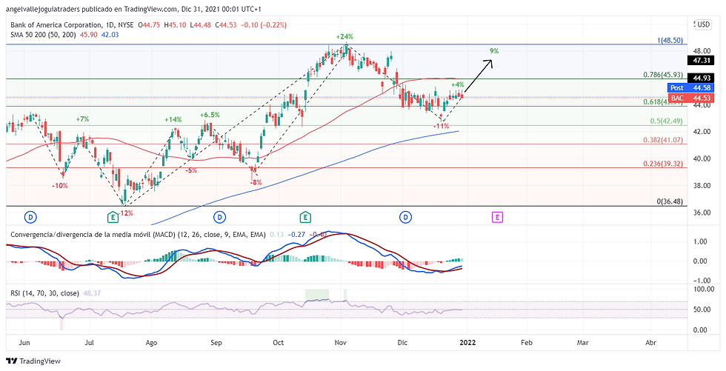Open the USD currency selector
726x371 pixels.
click(x=705, y=24)
